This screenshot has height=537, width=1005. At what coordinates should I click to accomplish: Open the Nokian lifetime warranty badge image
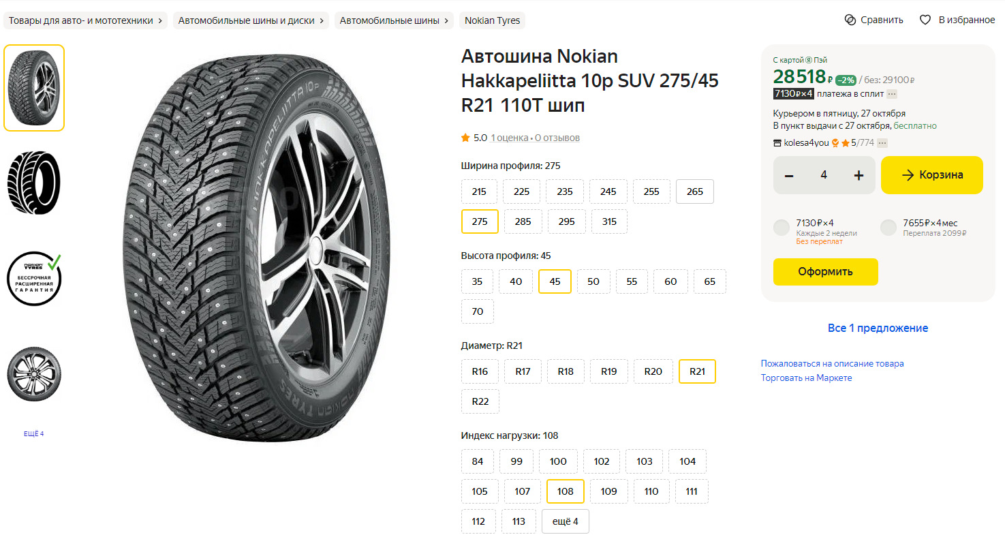[34, 279]
